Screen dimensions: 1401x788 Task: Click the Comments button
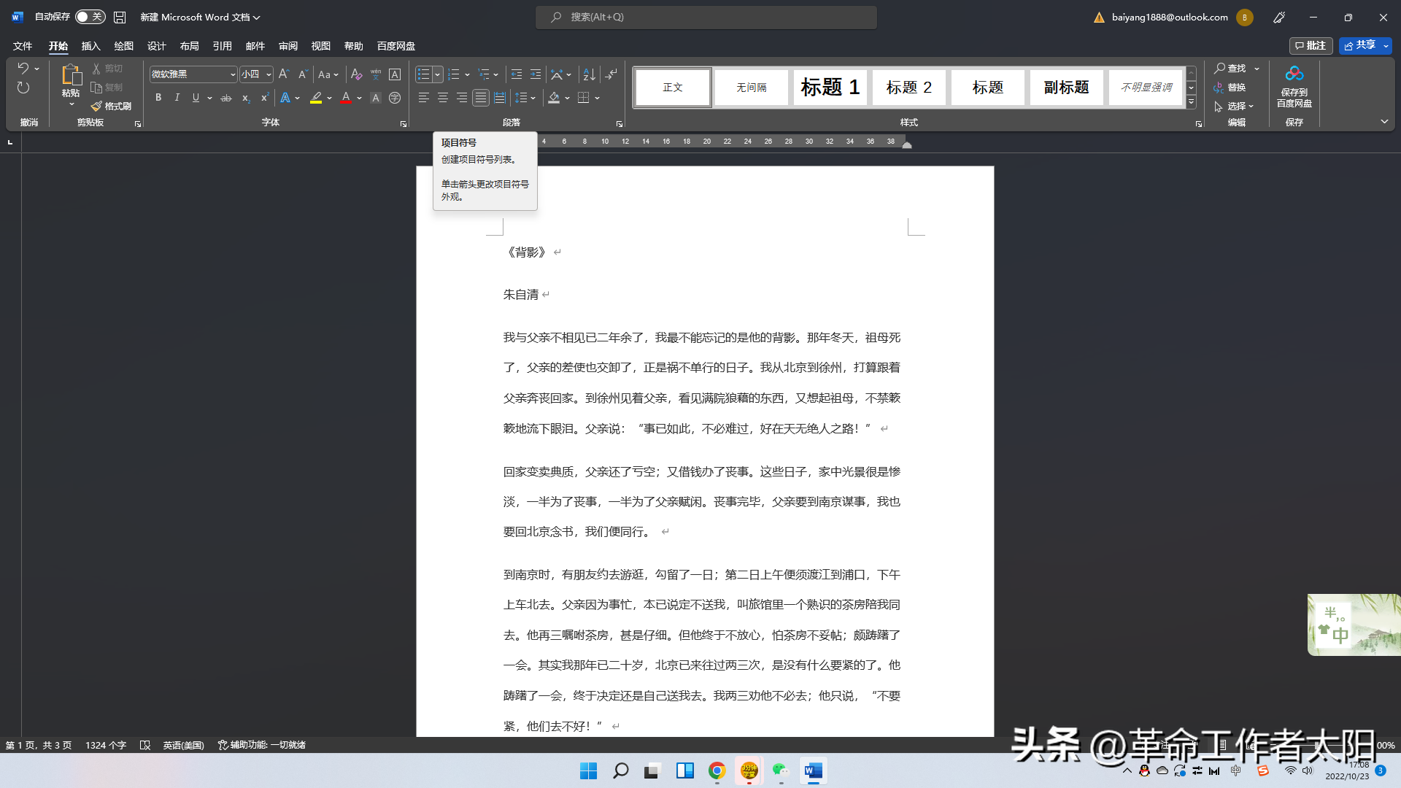click(1311, 45)
